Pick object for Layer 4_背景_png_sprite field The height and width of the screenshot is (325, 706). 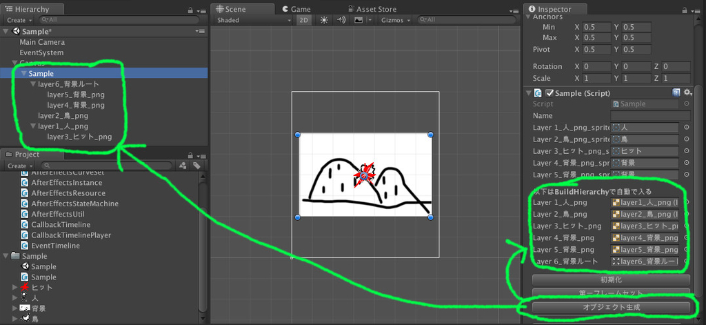click(687, 163)
